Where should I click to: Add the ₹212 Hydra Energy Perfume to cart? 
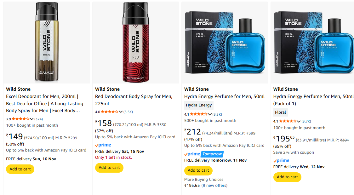[198, 170]
